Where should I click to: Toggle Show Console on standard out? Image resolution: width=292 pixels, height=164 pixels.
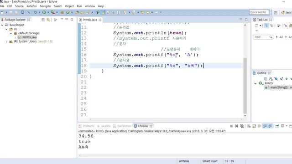[265, 126]
